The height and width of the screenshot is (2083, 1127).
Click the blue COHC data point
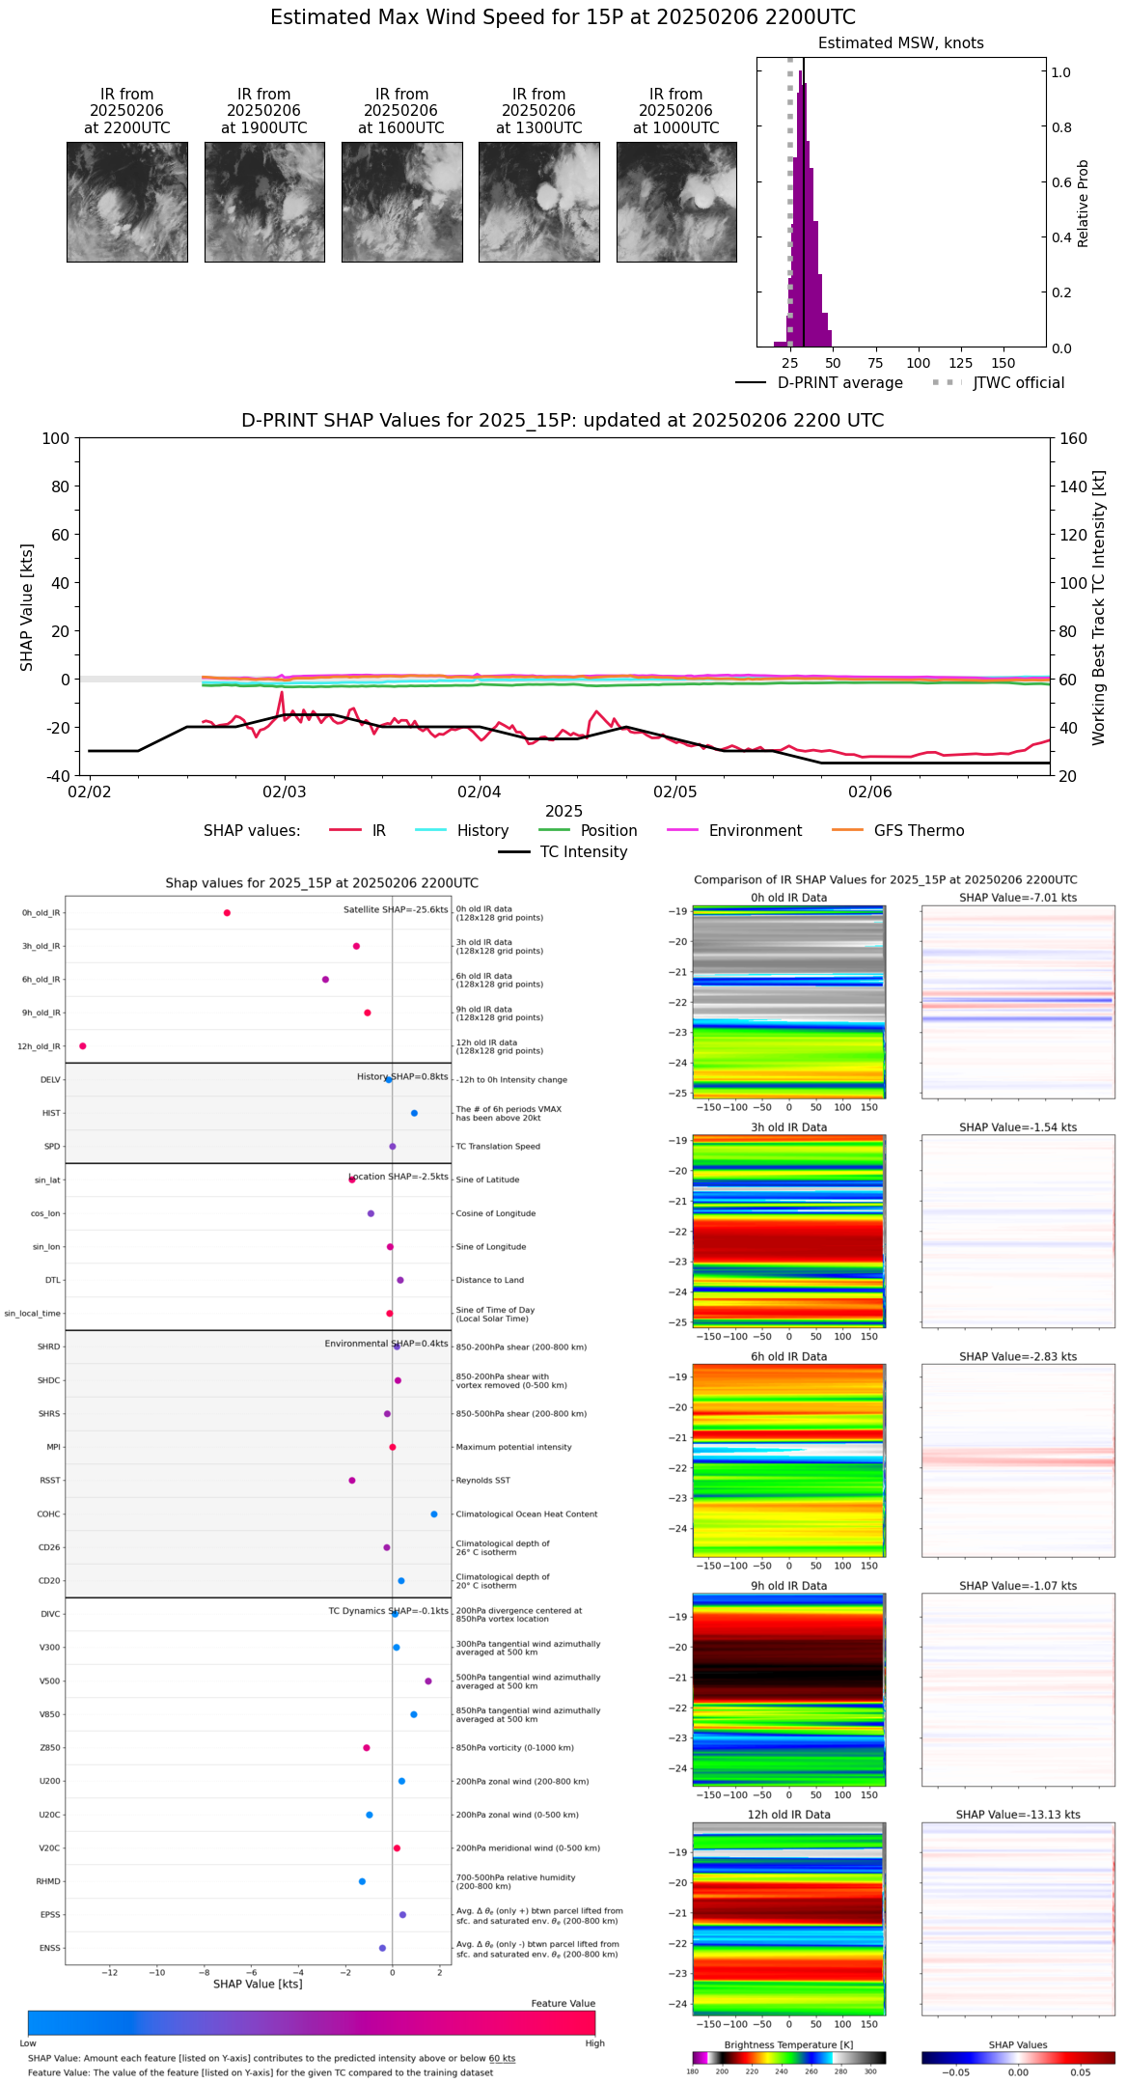coord(434,1514)
